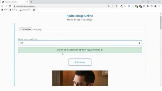Restore down the browser window
This screenshot has height=91, width=162.
pos(154,2)
